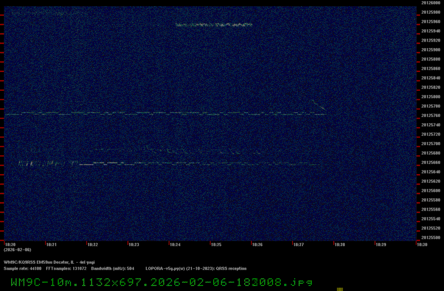Screen dimensions: 444x291
Task: Click the long signal trace near 28125760
Action: pos(165,114)
